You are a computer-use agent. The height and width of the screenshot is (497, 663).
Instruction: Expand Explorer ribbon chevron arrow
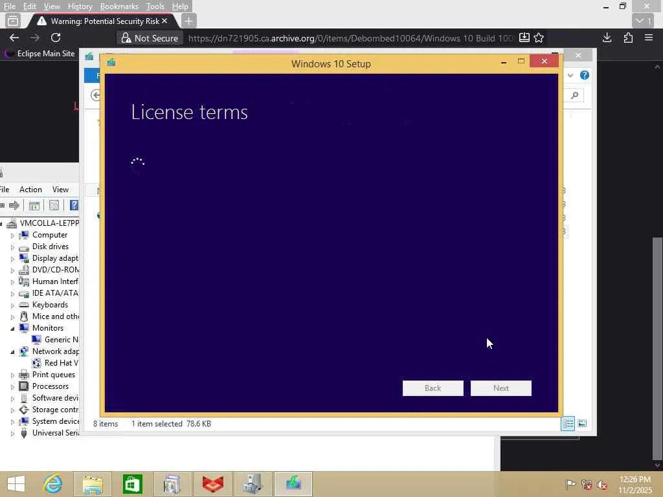(570, 75)
